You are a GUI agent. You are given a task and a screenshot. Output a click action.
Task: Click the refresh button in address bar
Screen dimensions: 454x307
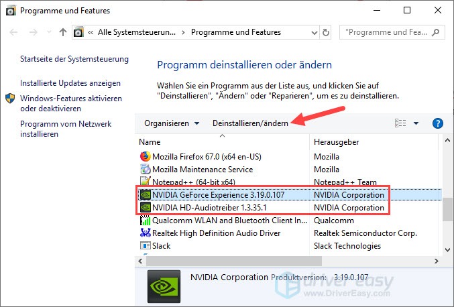pos(326,32)
